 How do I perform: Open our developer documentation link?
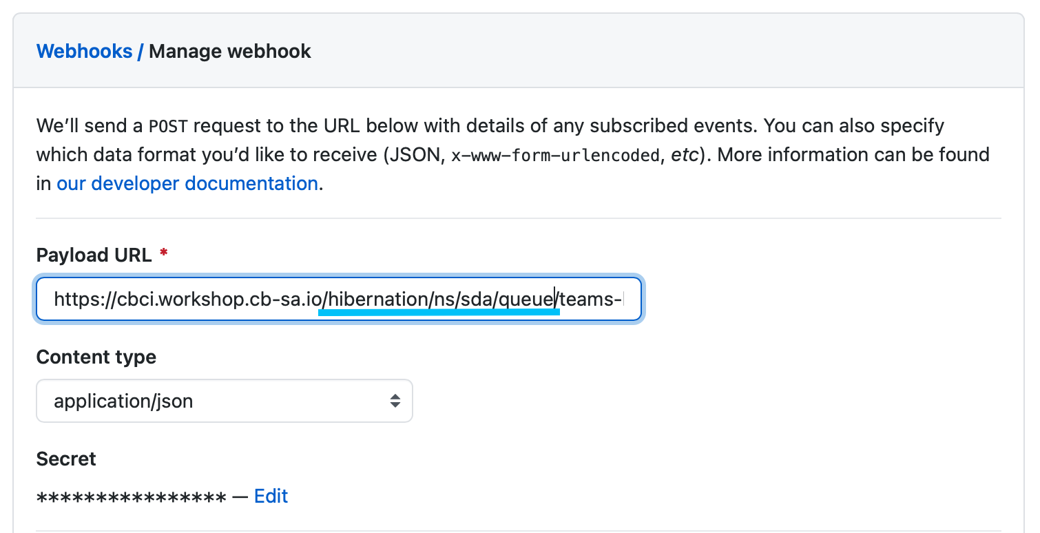(187, 183)
